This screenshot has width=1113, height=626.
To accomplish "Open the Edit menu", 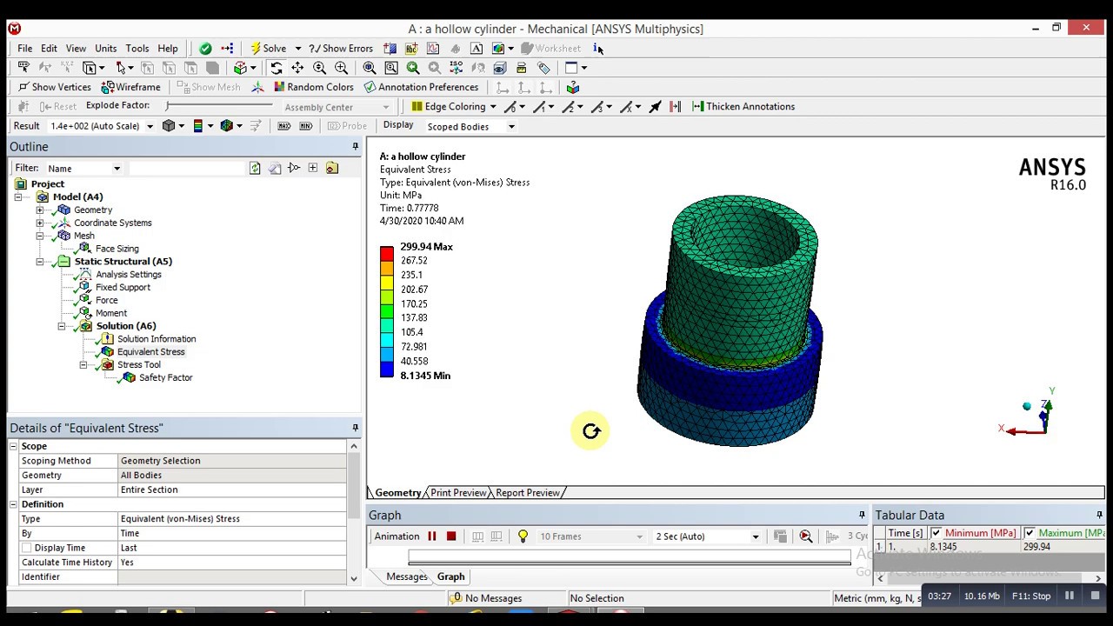I will (49, 49).
